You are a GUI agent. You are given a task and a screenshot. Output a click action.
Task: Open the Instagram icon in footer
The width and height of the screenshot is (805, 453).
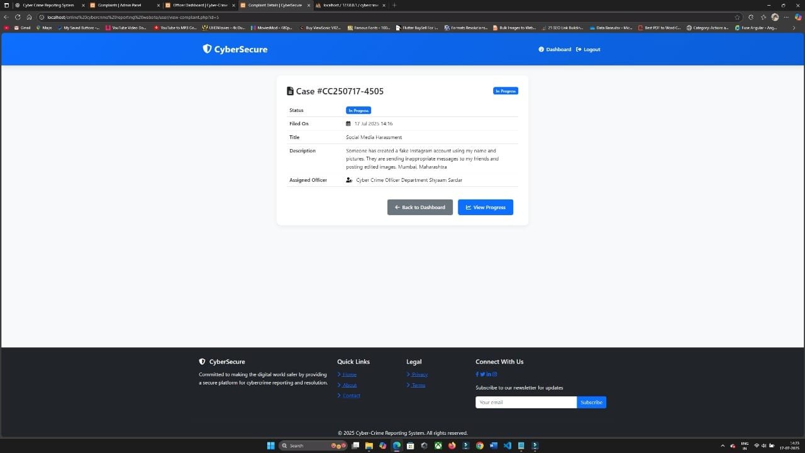(494, 374)
